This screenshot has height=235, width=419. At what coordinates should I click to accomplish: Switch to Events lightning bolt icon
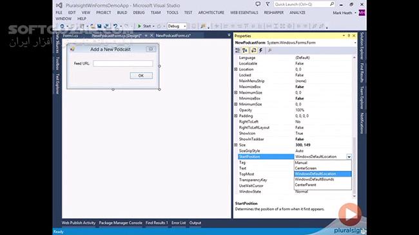261,50
